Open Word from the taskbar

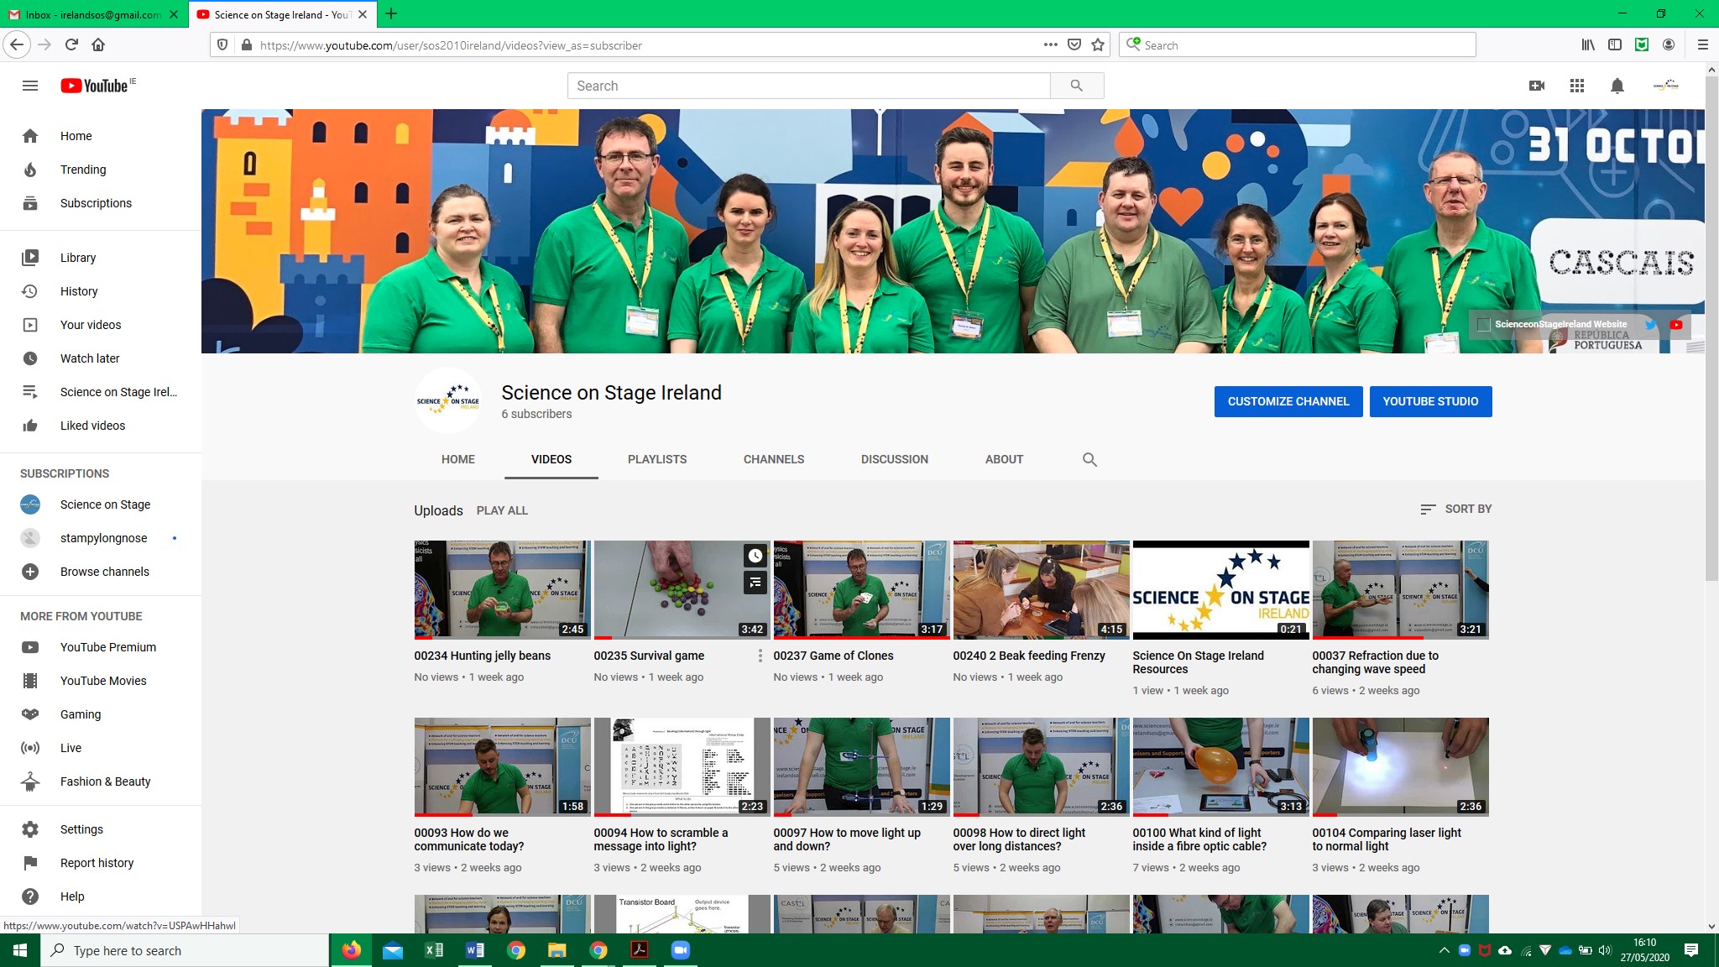pos(475,950)
